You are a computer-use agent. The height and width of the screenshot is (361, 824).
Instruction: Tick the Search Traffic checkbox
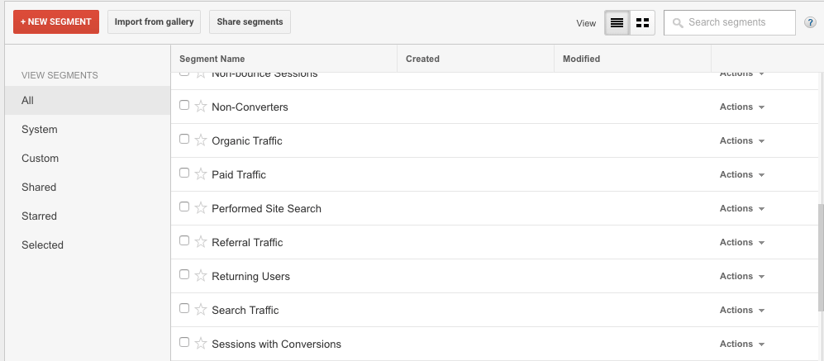[x=184, y=308]
